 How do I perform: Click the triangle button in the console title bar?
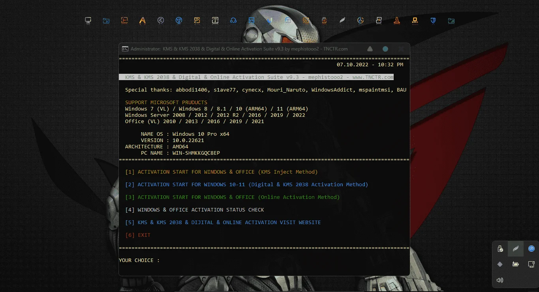tap(370, 49)
